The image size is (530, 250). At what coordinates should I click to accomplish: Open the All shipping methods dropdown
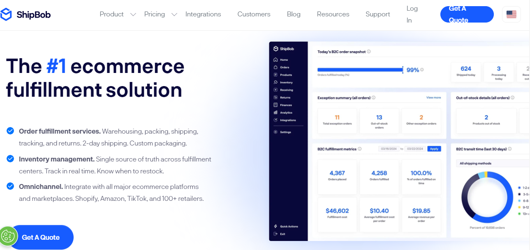493,163
